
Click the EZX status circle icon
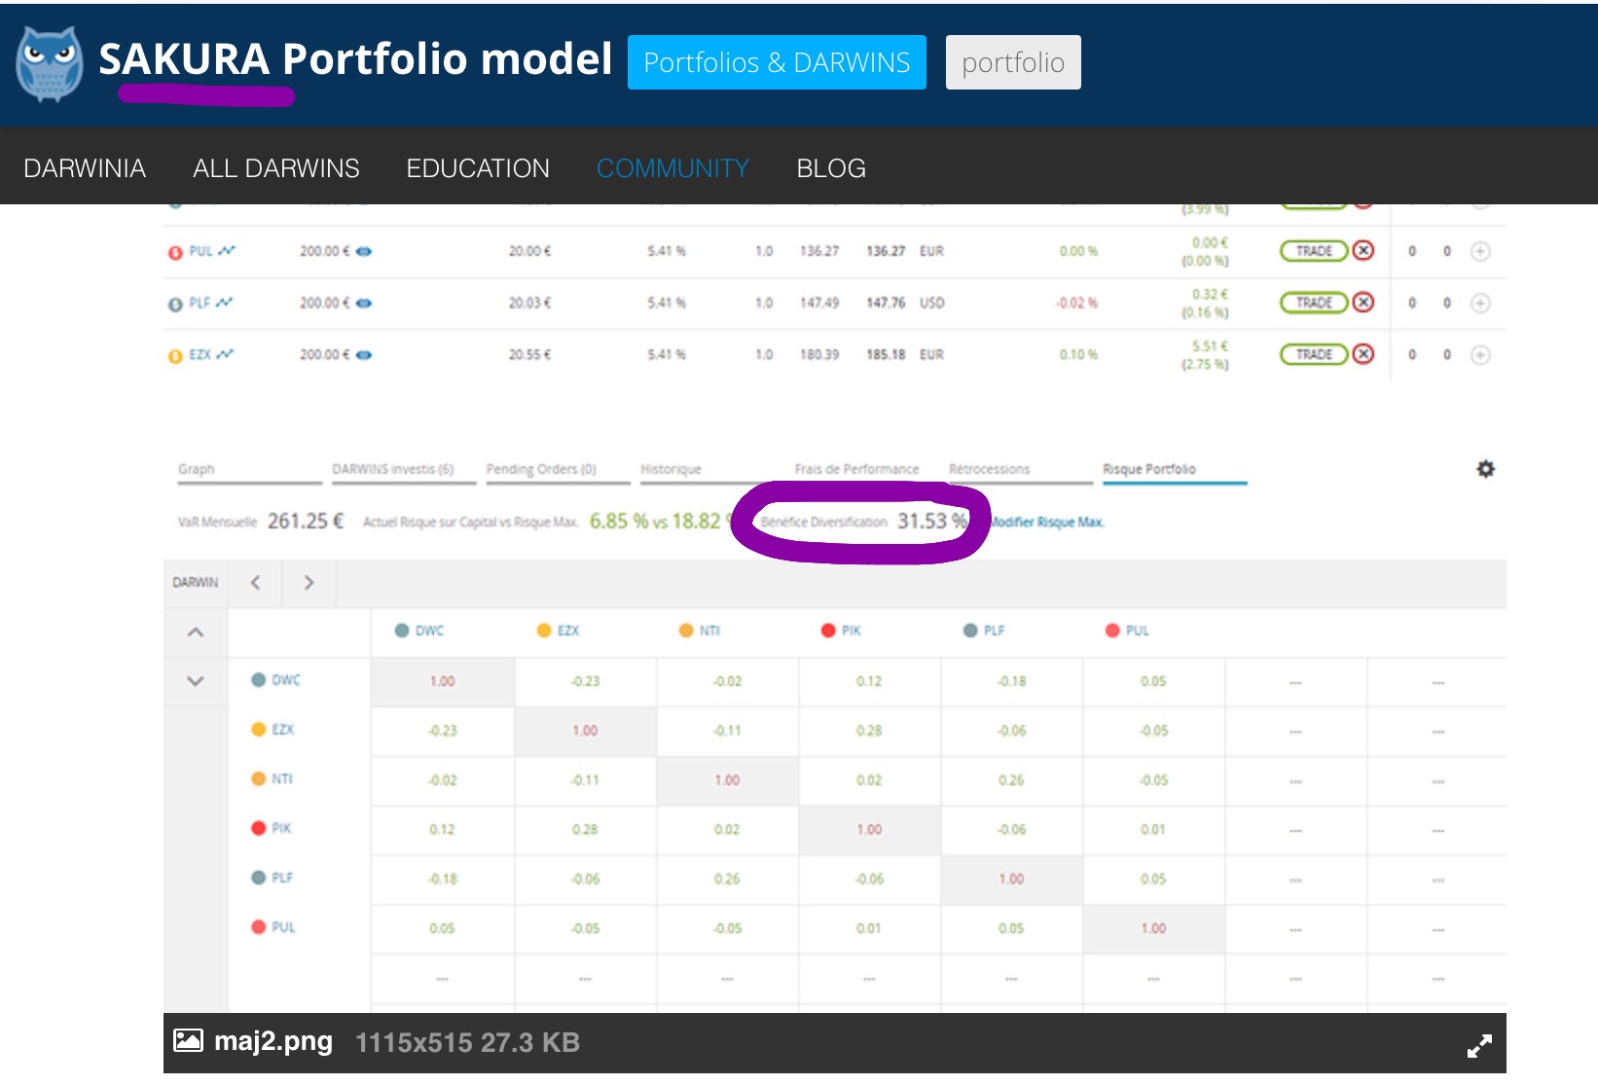(x=175, y=356)
